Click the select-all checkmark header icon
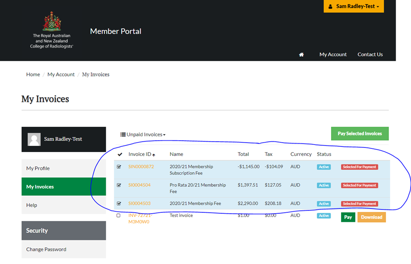This screenshot has height=264, width=411. (120, 154)
